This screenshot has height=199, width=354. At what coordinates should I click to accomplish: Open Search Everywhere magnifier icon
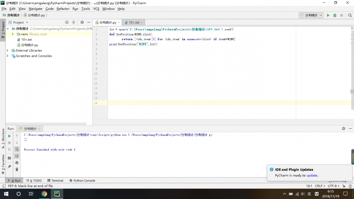point(350,15)
